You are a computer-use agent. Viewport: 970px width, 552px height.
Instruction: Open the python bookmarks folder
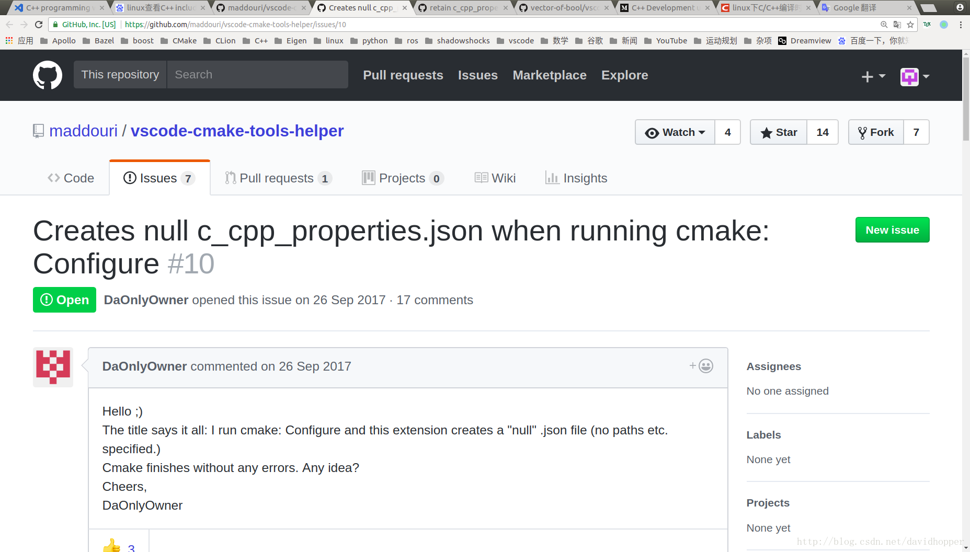point(369,41)
